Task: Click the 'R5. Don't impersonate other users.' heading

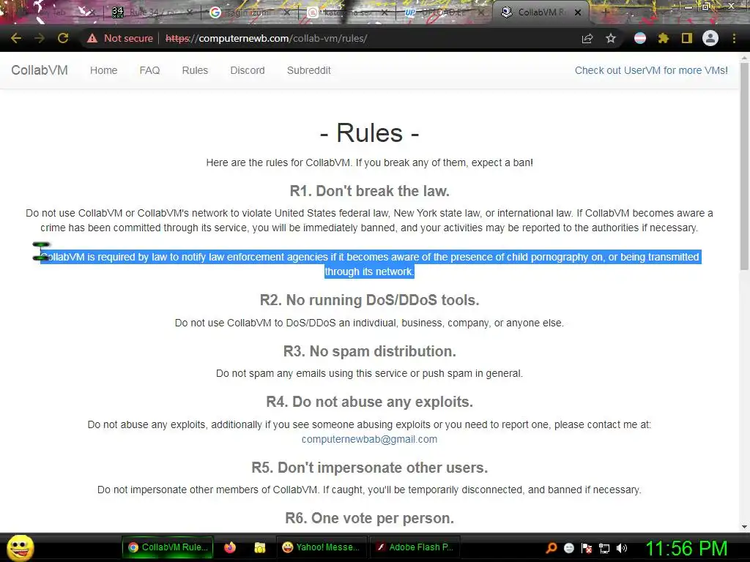Action: (x=369, y=468)
